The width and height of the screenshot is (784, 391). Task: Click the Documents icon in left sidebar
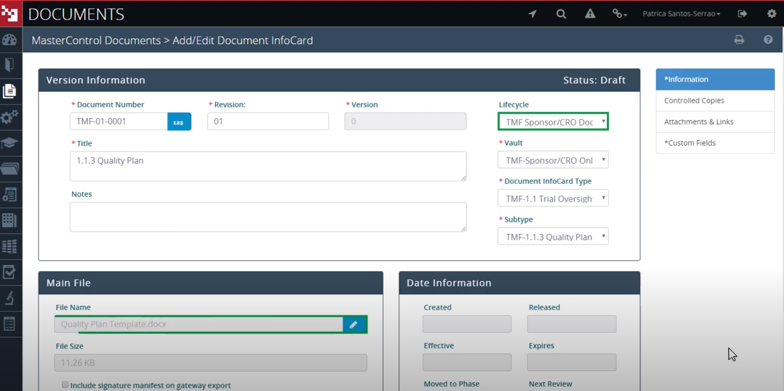[x=10, y=91]
